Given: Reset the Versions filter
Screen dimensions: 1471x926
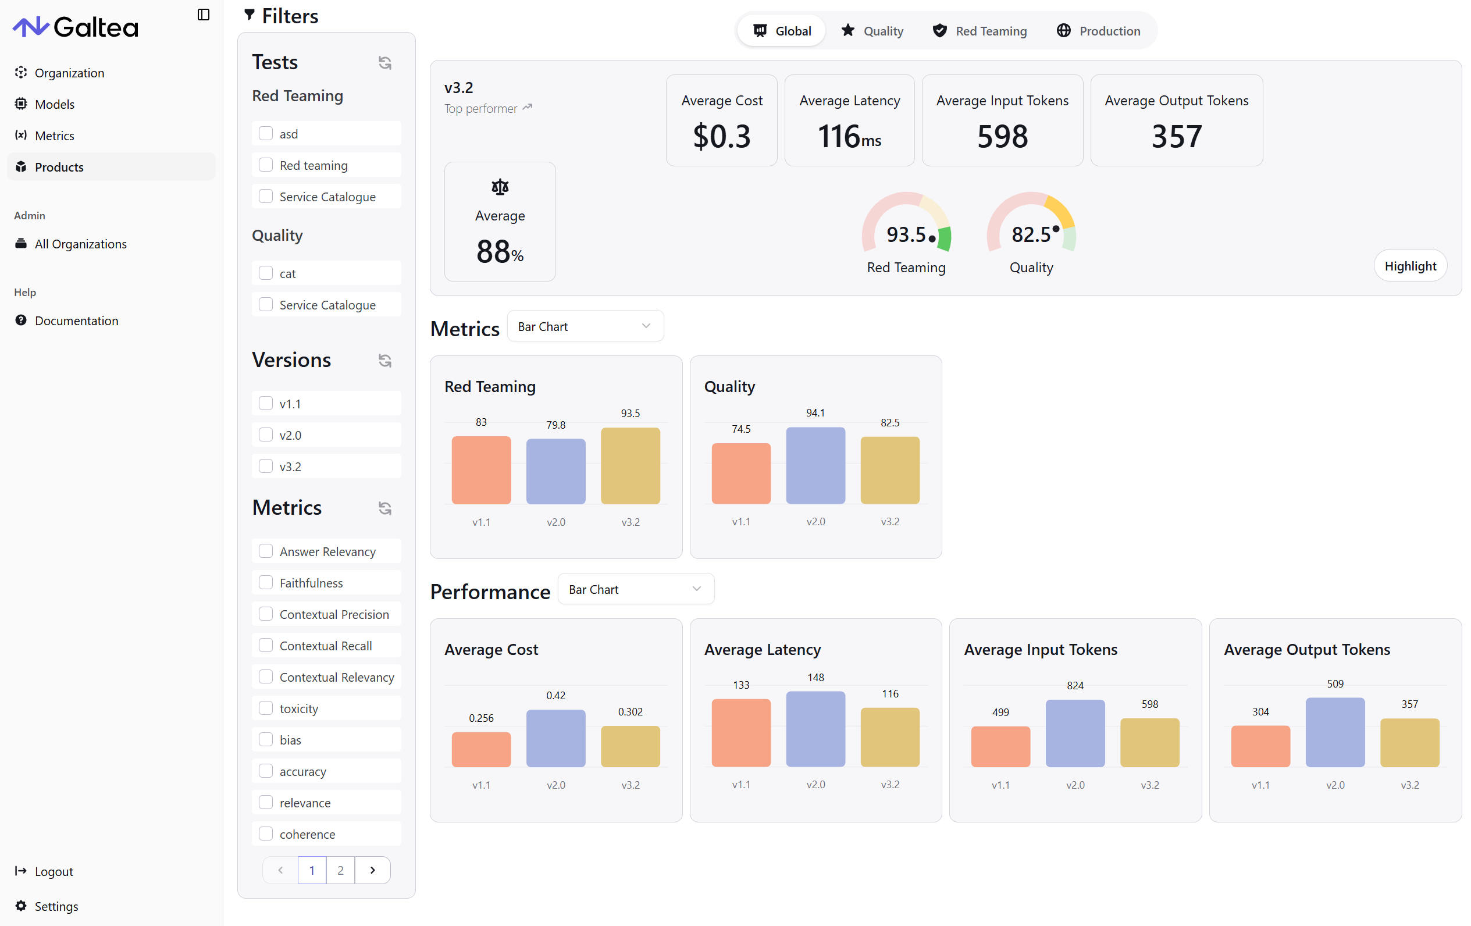Looking at the screenshot, I should [385, 360].
